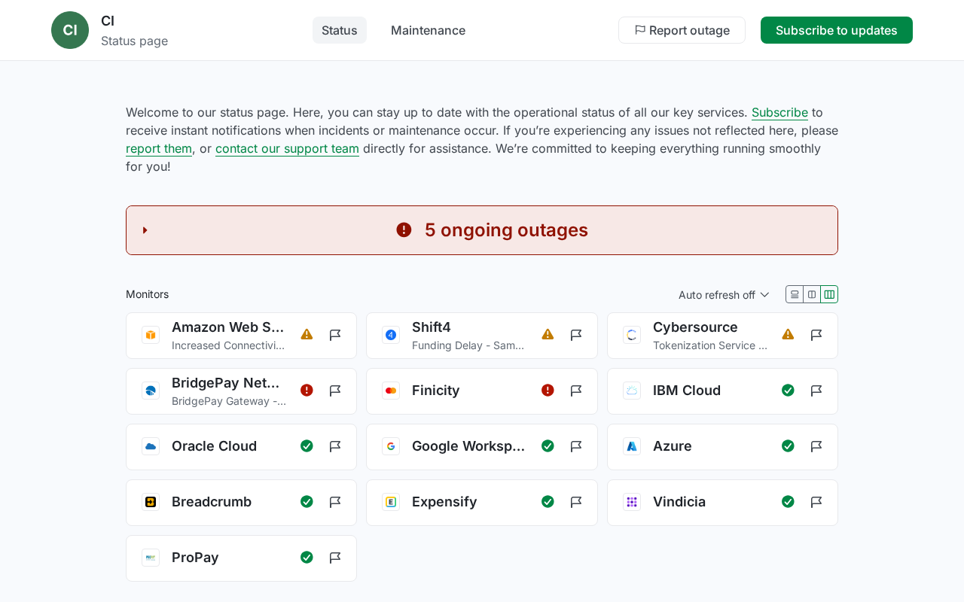Select the Status tab

[x=340, y=30]
